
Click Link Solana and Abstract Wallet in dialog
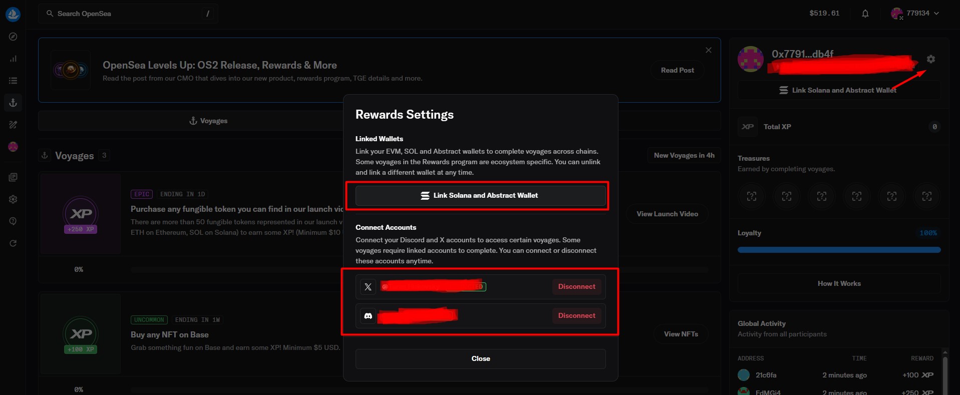coord(480,196)
